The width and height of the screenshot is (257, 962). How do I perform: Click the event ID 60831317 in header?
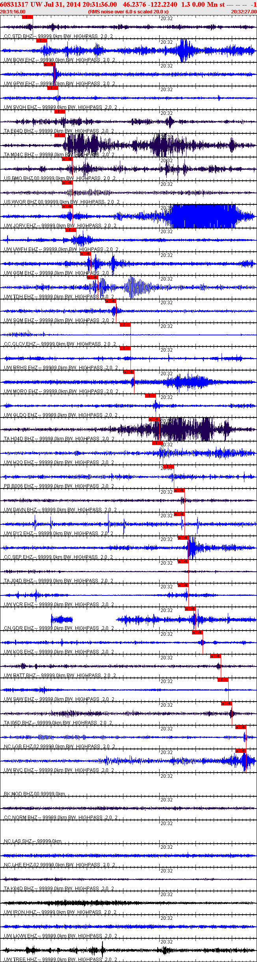click(x=14, y=4)
